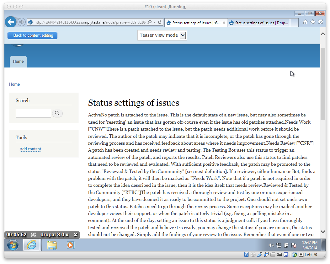Click Back to content editing button
The height and width of the screenshot is (264, 330).
click(32, 35)
